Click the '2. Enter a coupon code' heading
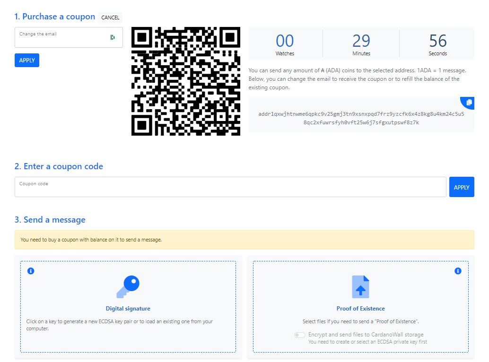The width and height of the screenshot is (489, 362). click(59, 166)
